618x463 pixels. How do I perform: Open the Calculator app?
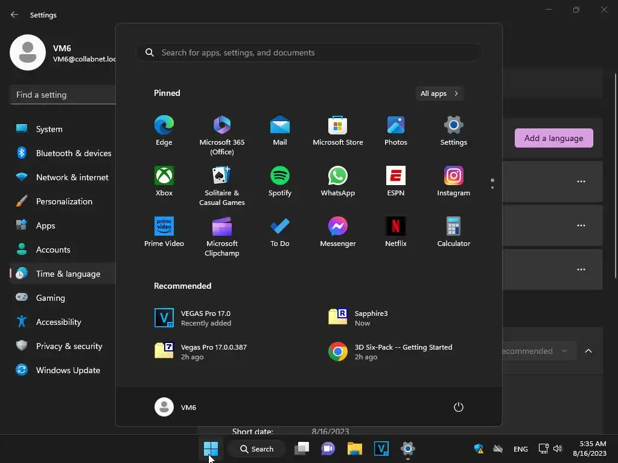[454, 232]
